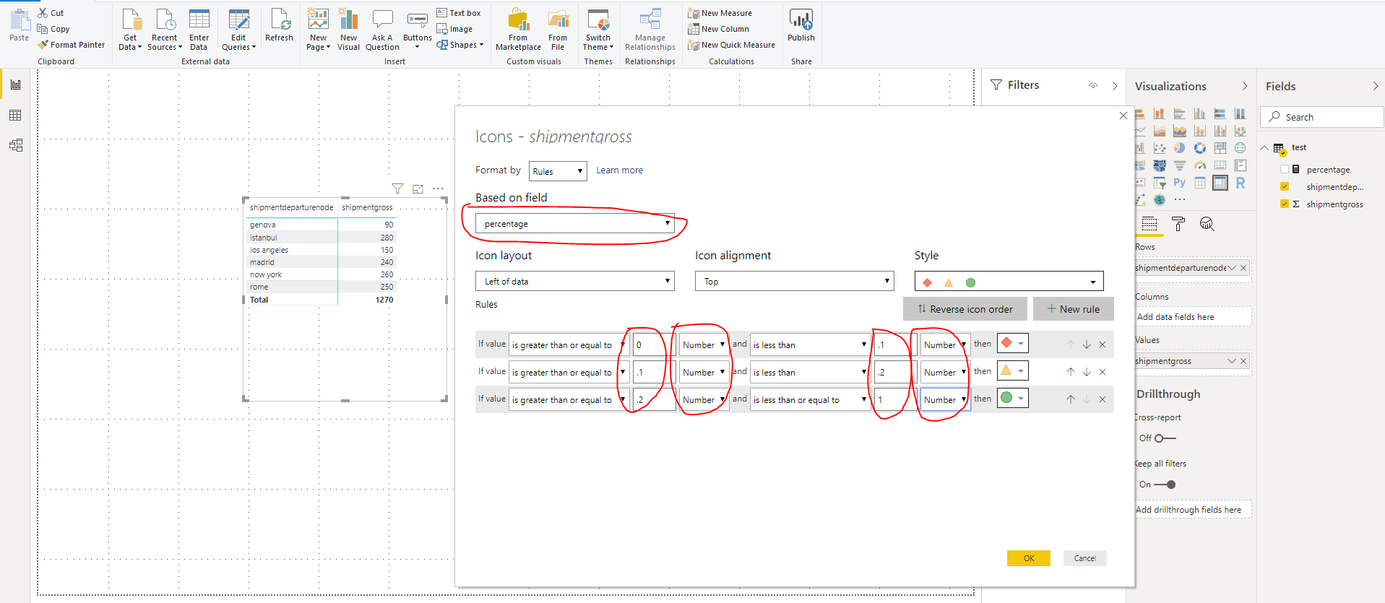Open 'is less than or equal to' dropdown
Viewport: 1385px width, 603px height.
810,399
